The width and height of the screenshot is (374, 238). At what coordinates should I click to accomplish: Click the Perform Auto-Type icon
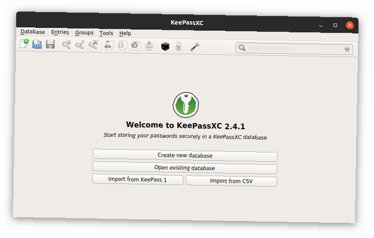click(149, 46)
